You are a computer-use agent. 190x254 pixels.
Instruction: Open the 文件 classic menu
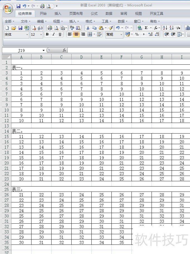click(26, 21)
